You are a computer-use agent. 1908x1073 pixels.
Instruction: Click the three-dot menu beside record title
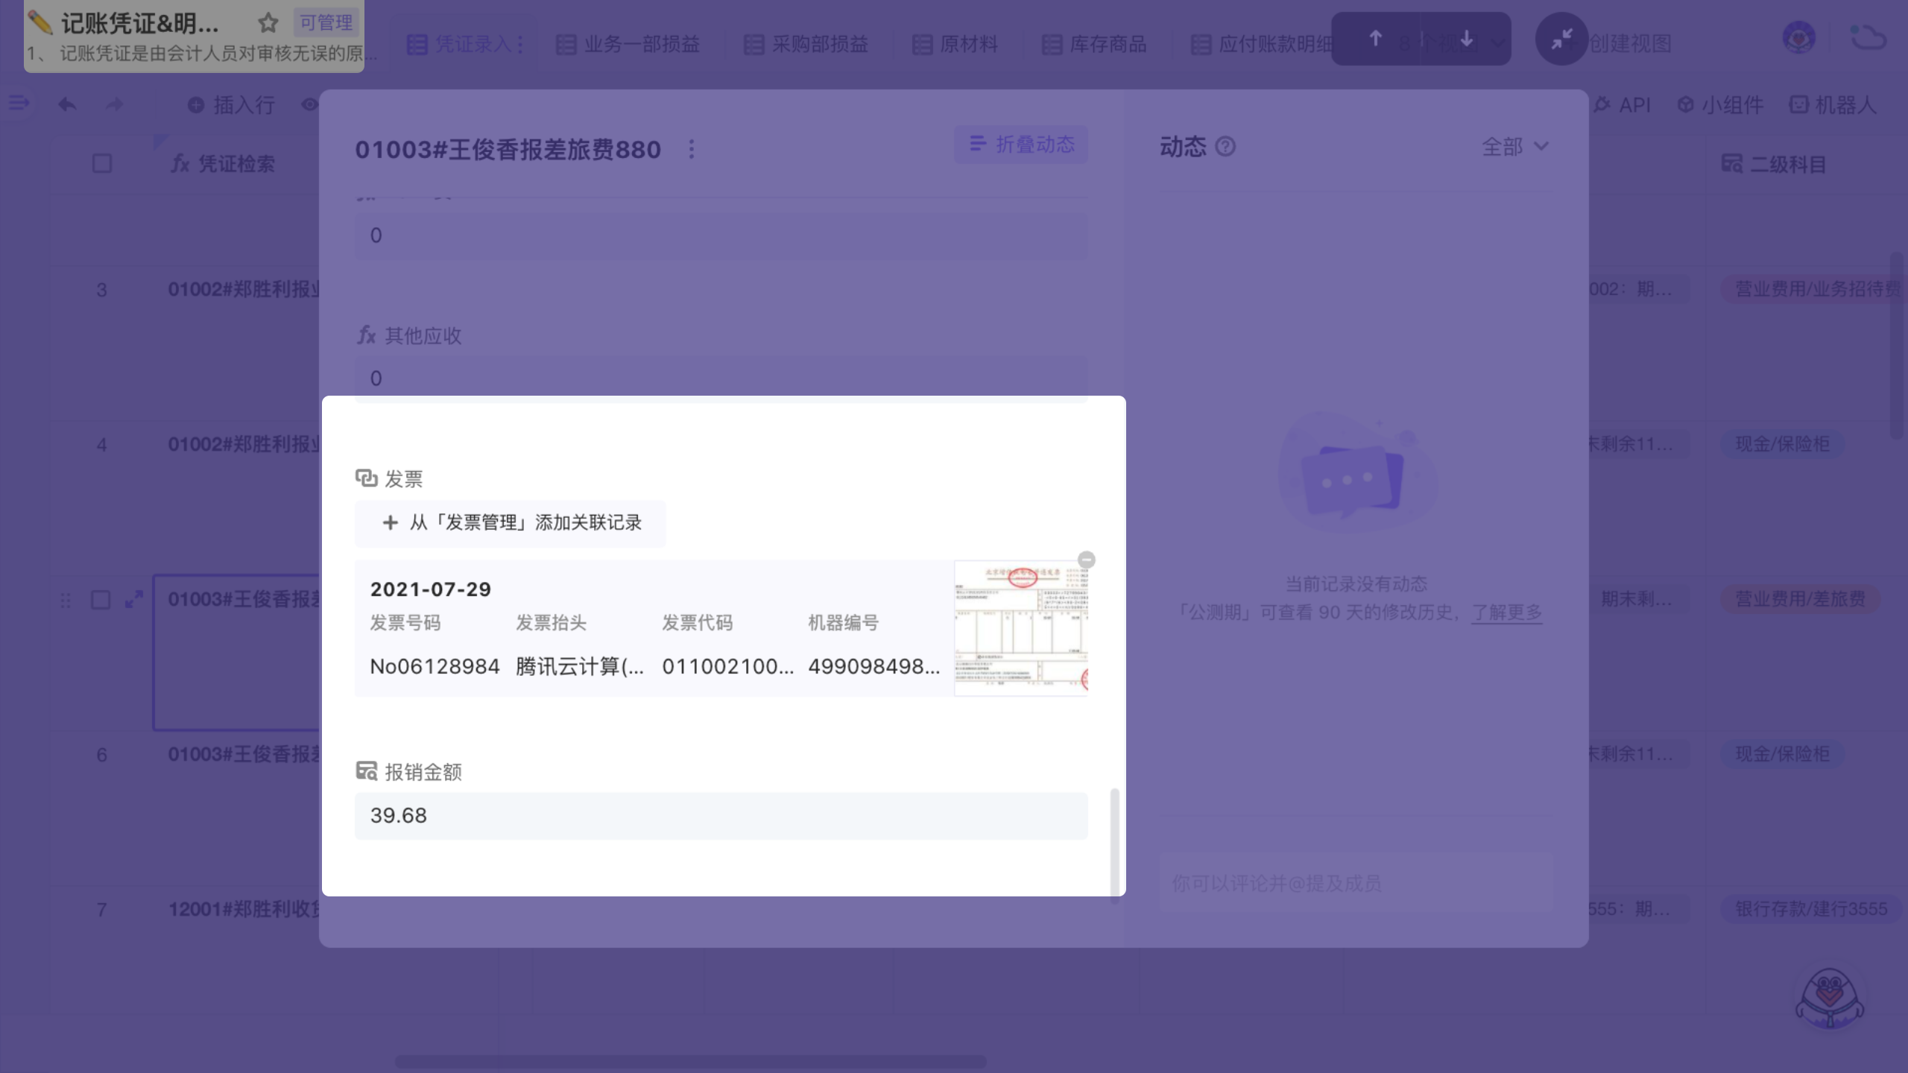point(692,150)
